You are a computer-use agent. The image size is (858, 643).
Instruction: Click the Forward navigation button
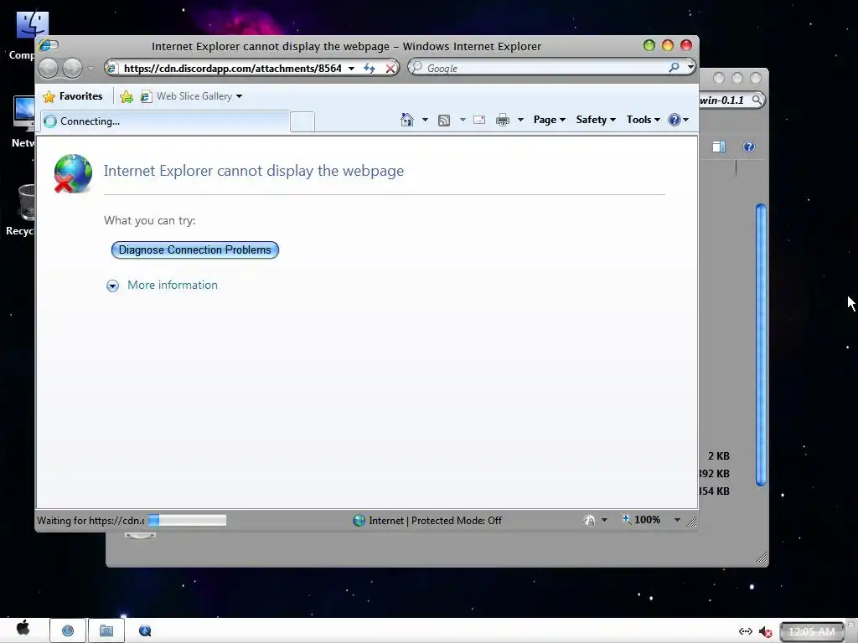[x=72, y=69]
